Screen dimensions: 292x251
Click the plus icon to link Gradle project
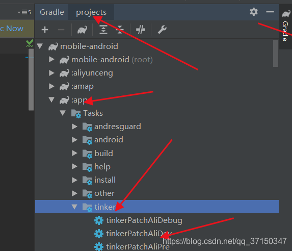45,30
